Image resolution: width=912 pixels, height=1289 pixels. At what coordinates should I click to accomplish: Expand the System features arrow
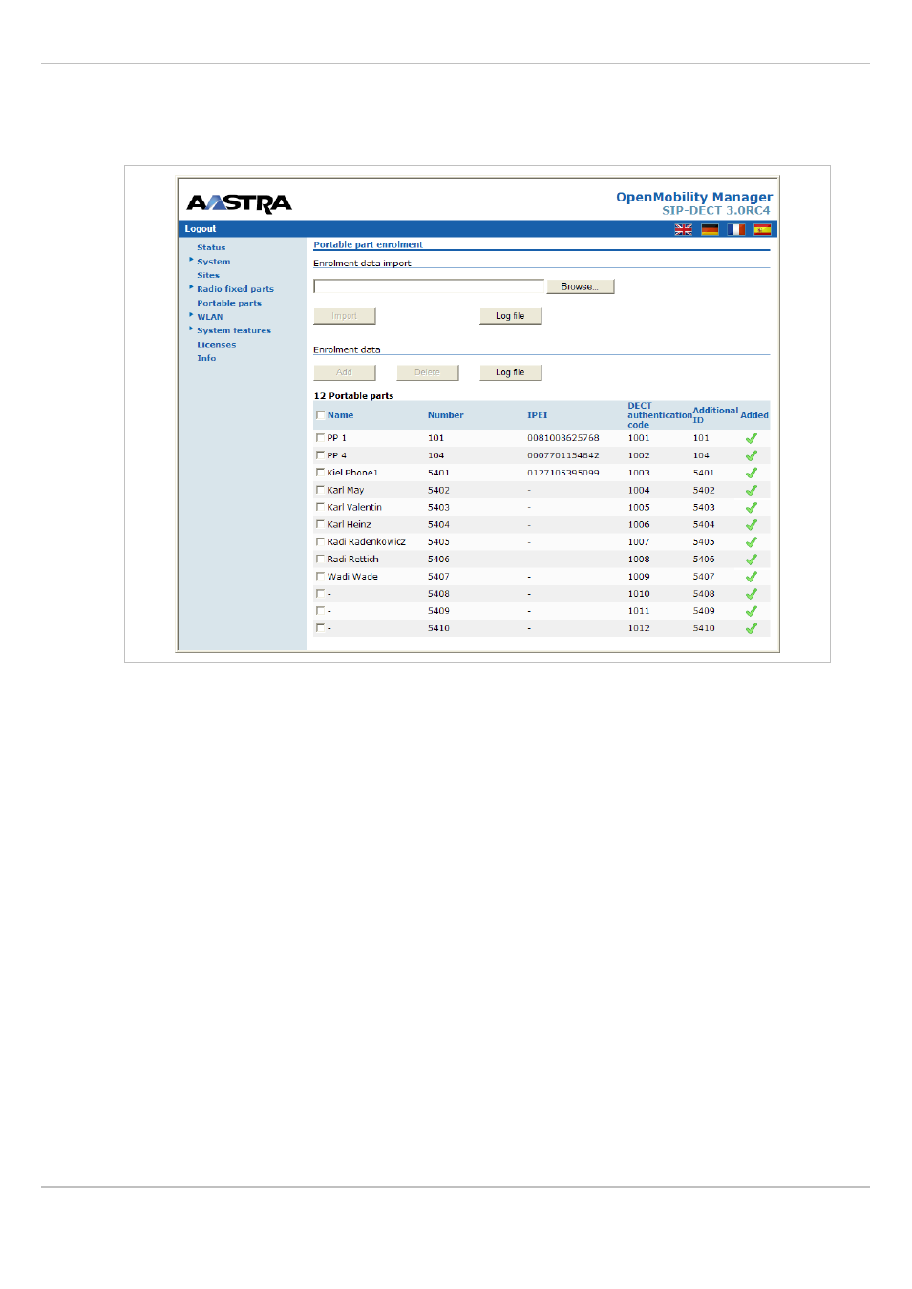(x=191, y=328)
